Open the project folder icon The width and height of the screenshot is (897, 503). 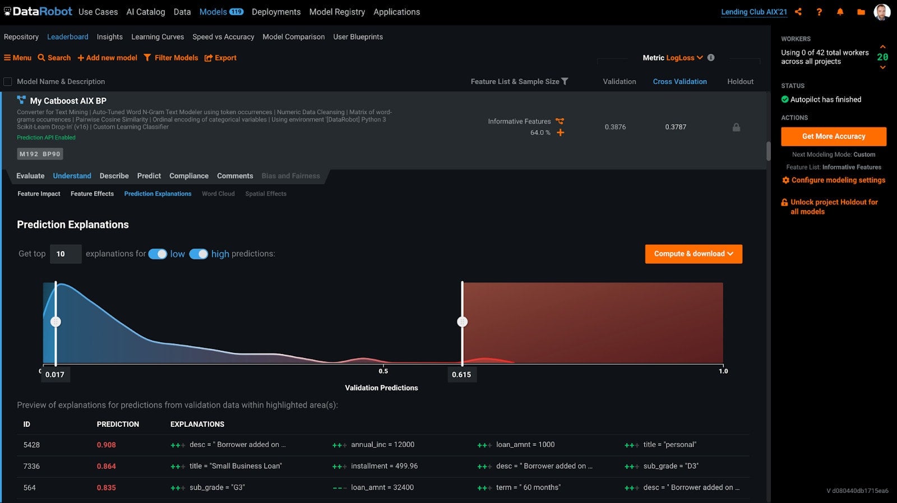(861, 12)
